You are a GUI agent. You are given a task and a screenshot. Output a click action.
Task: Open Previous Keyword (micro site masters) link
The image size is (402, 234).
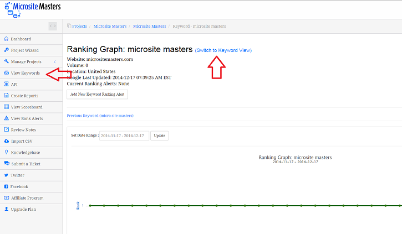[x=100, y=116]
